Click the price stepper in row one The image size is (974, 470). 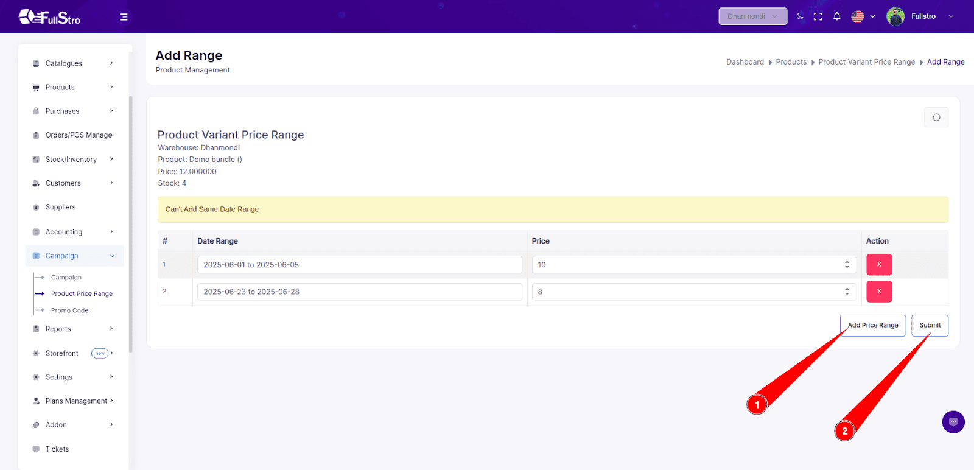(847, 265)
